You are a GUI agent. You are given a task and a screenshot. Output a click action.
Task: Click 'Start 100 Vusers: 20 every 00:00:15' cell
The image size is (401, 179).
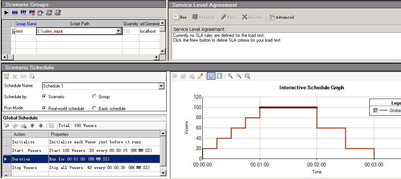(x=104, y=150)
